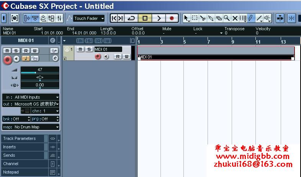Select the Time Warp tool
This screenshot has width=301, height=177.
[243, 18]
